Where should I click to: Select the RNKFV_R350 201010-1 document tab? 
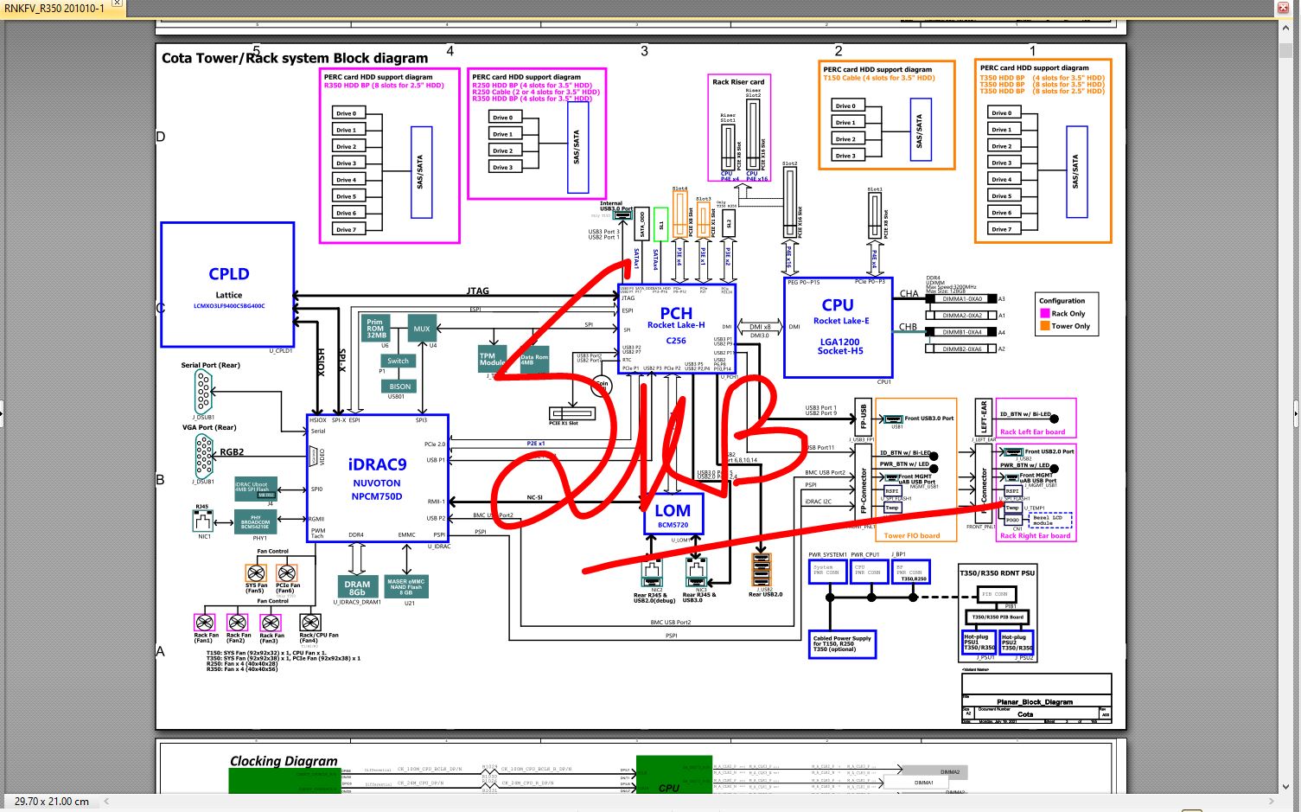54,8
